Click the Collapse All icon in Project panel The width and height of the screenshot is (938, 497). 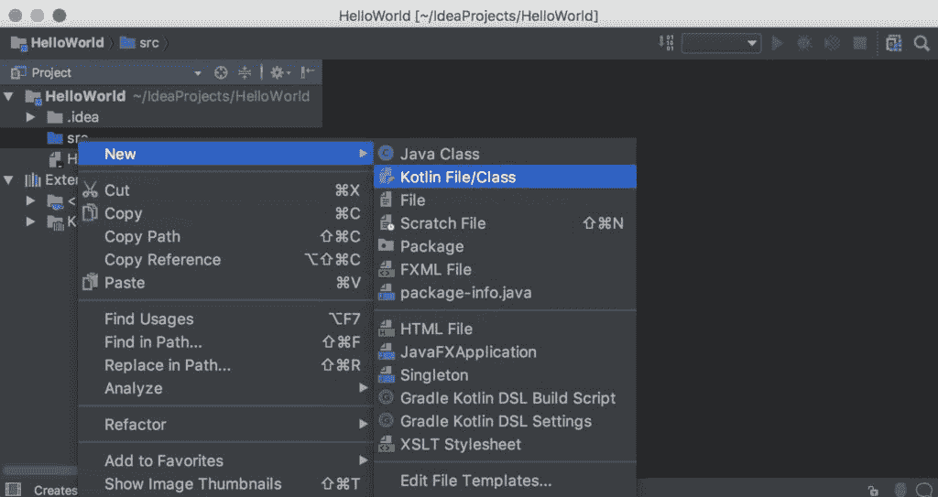[x=245, y=72]
